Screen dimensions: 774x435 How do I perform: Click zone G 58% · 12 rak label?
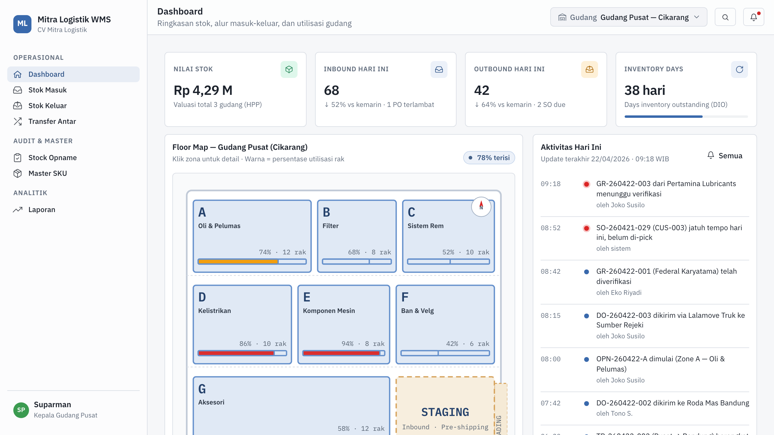pyautogui.click(x=361, y=429)
